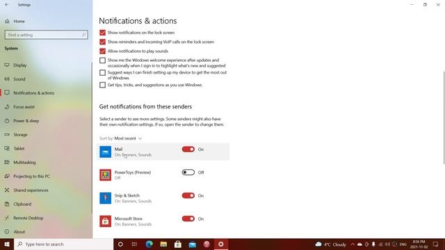Click the Type here to search box
The height and width of the screenshot is (250, 445).
[x=63, y=244]
